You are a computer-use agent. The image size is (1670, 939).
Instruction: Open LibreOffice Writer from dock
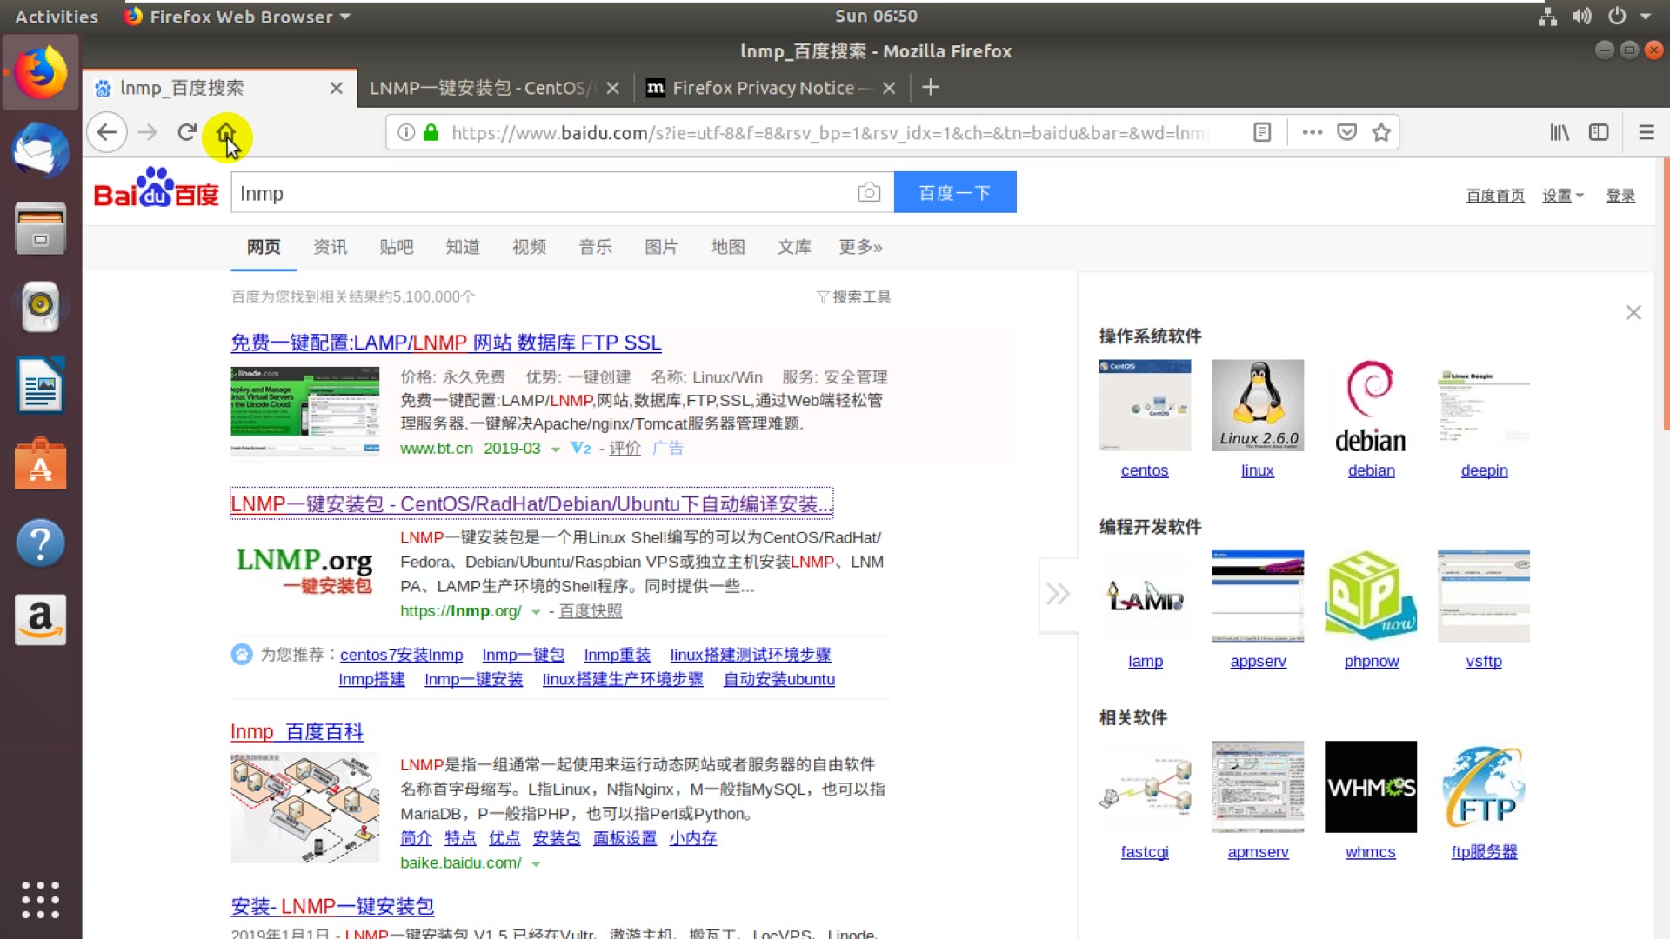41,384
